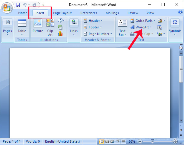This screenshot has width=184, height=145.
Task: Redo via the repeat arrow icon
Action: [x=34, y=5]
